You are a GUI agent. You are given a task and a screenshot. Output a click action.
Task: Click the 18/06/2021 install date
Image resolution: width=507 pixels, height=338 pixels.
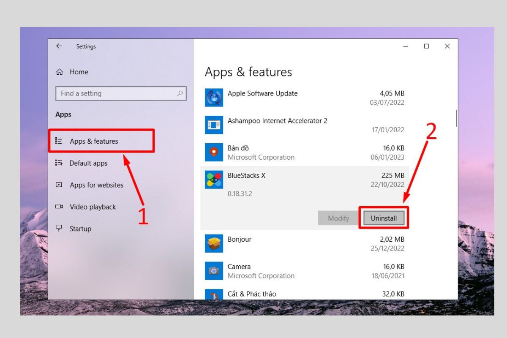(388, 276)
